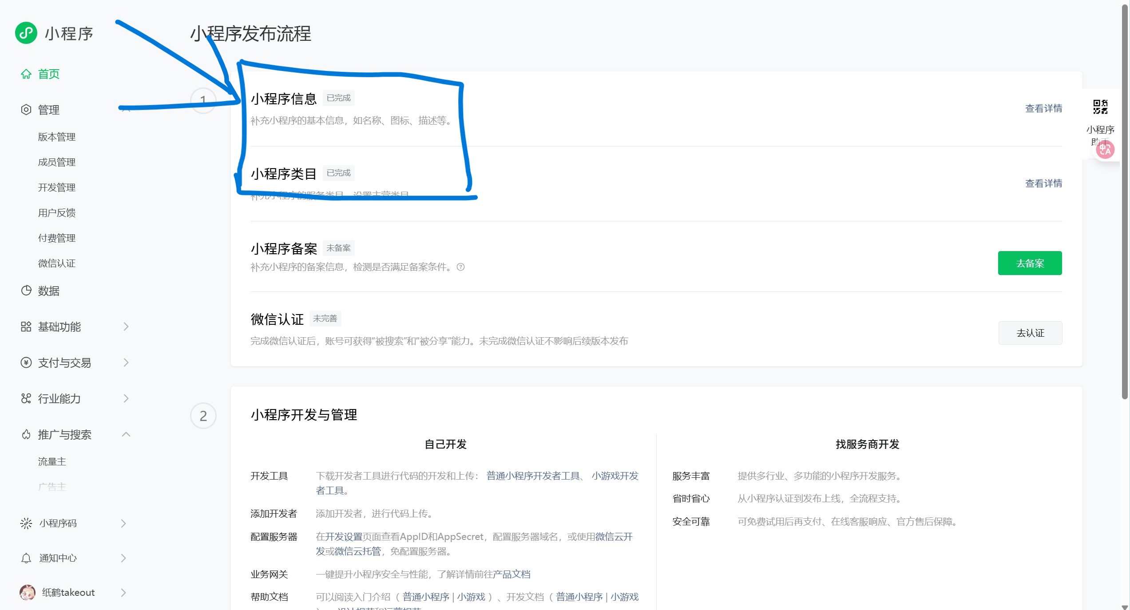1130x610 pixels.
Task: Click the 推广与搜索 flame icon
Action: [x=26, y=434]
